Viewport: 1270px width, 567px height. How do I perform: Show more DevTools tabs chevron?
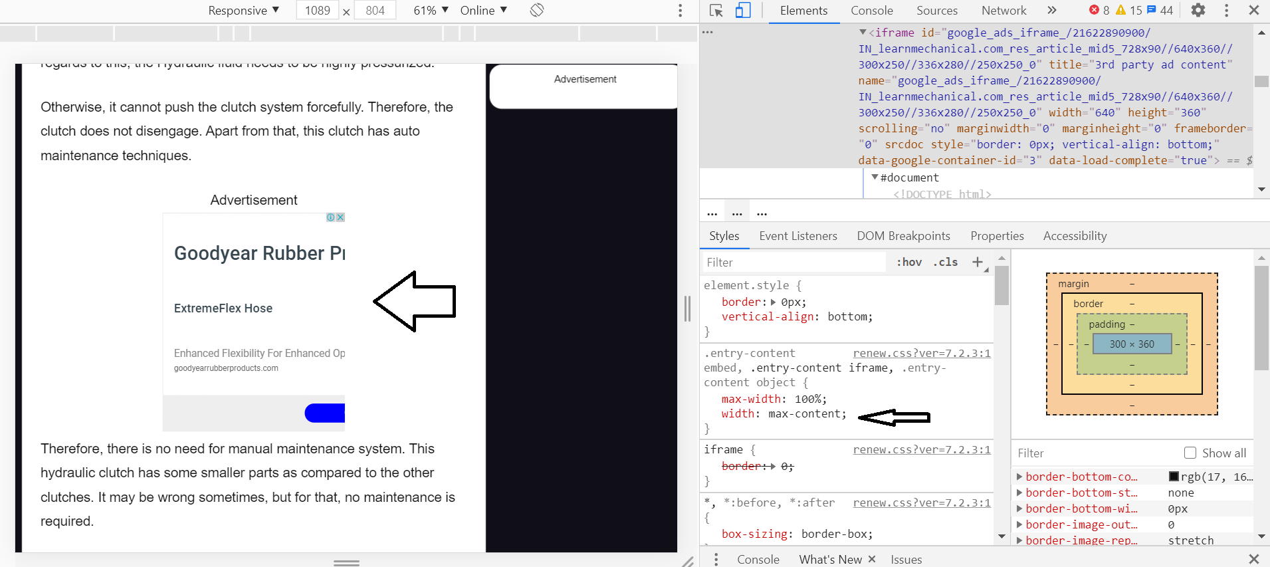[1051, 10]
